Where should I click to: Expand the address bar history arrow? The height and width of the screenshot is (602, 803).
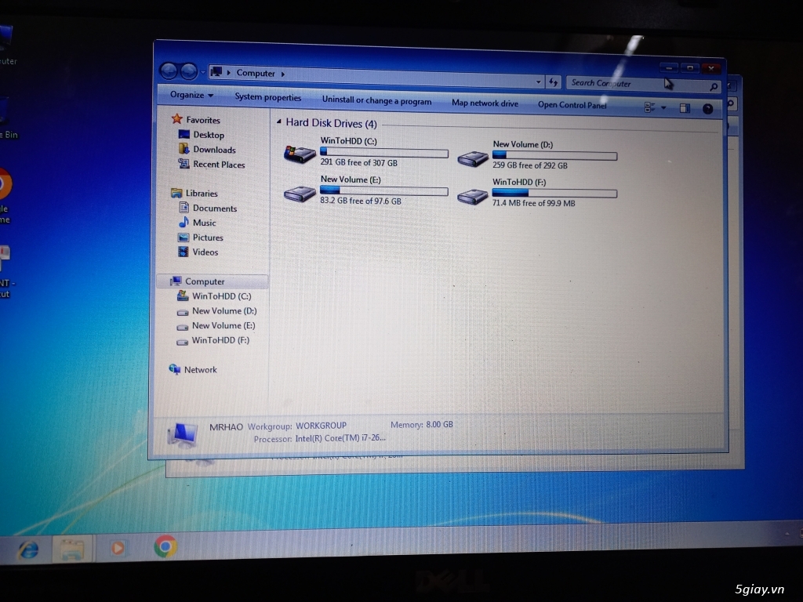[x=539, y=82]
